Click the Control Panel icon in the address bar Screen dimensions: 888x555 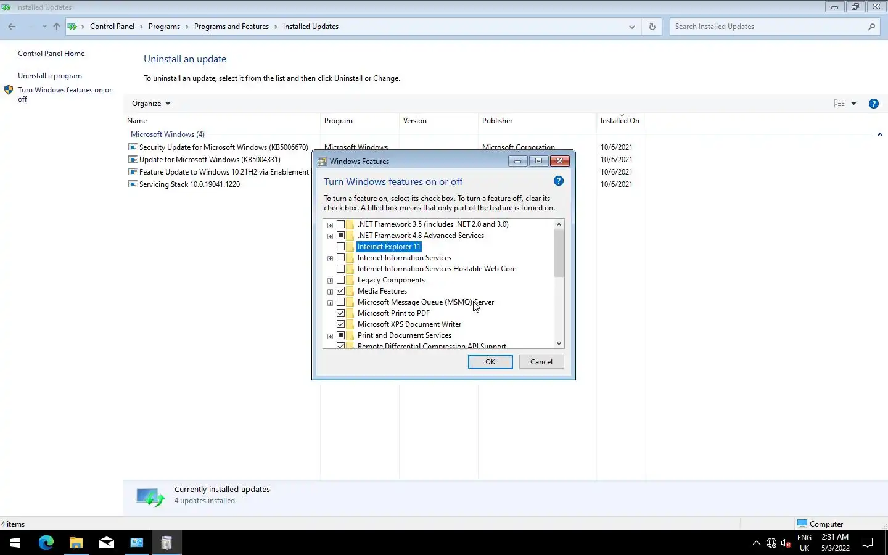pos(72,27)
